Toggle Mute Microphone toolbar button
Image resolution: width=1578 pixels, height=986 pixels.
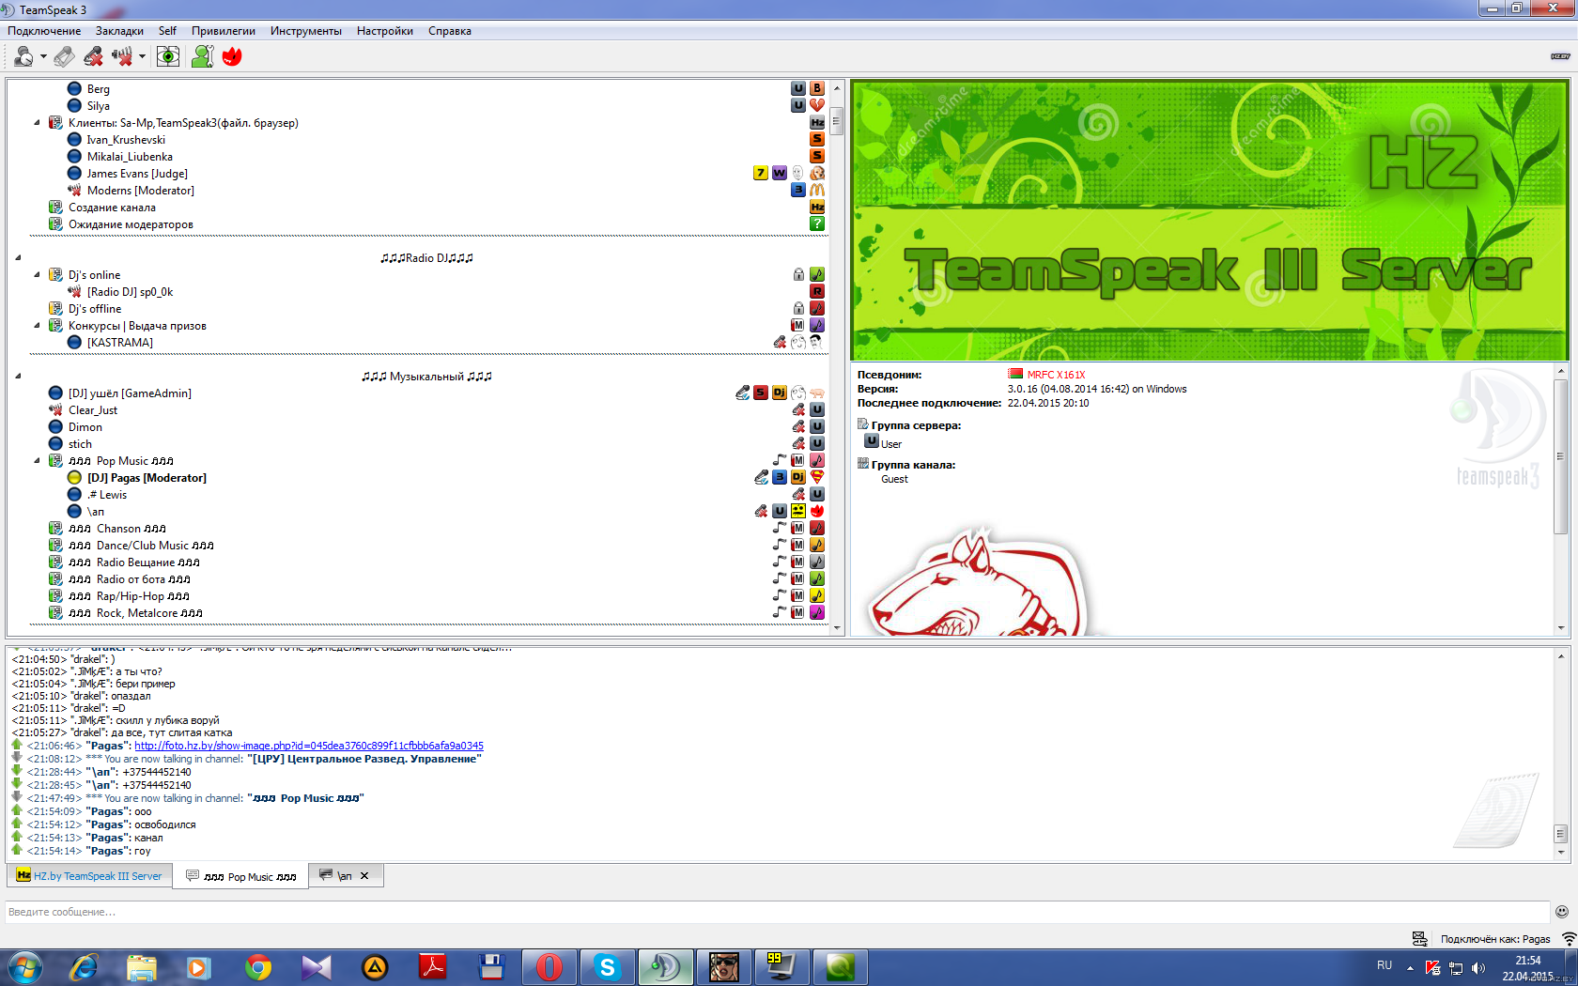93,56
